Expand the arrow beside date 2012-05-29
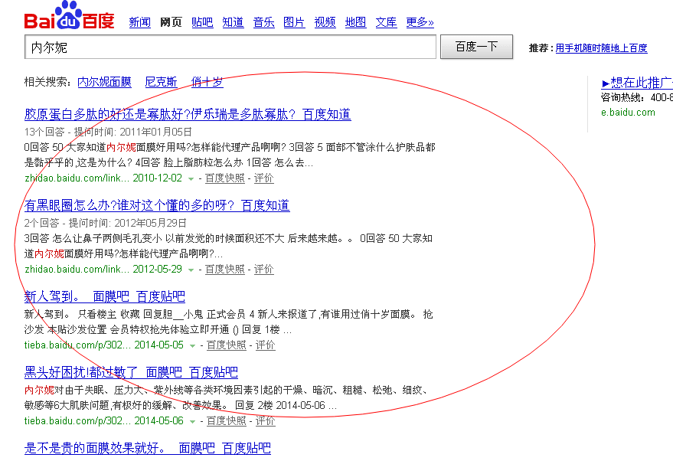The image size is (673, 461). tap(191, 270)
